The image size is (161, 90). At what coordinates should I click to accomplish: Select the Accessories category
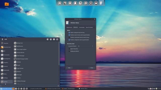[7, 55]
